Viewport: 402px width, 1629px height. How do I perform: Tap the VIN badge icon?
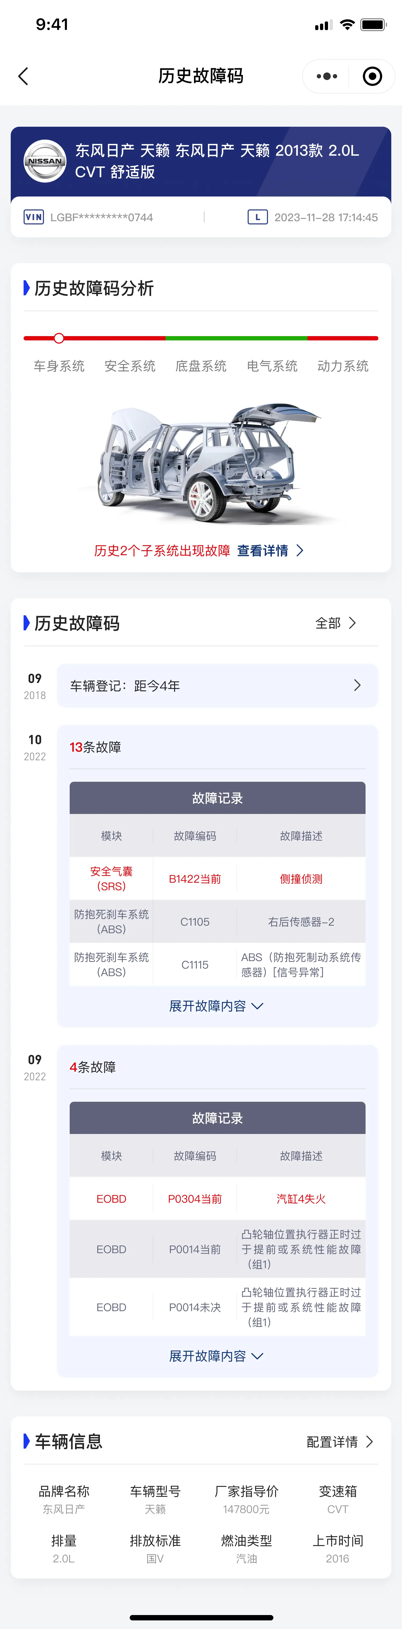tap(33, 217)
